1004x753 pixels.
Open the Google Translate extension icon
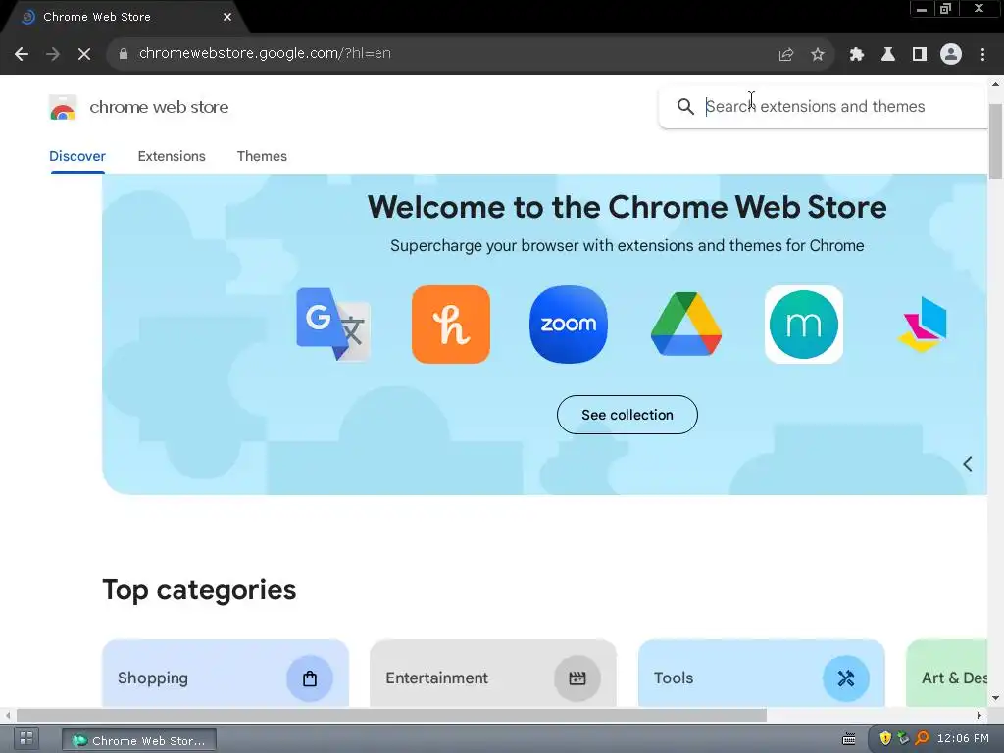pos(333,324)
